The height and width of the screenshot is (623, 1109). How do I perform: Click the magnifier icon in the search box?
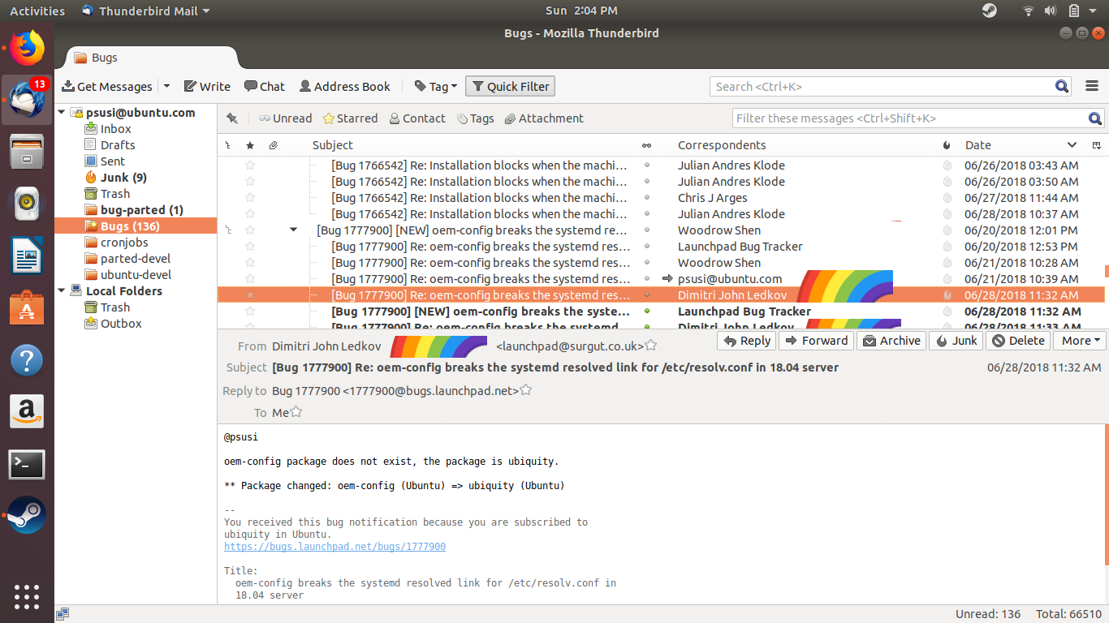[1062, 87]
